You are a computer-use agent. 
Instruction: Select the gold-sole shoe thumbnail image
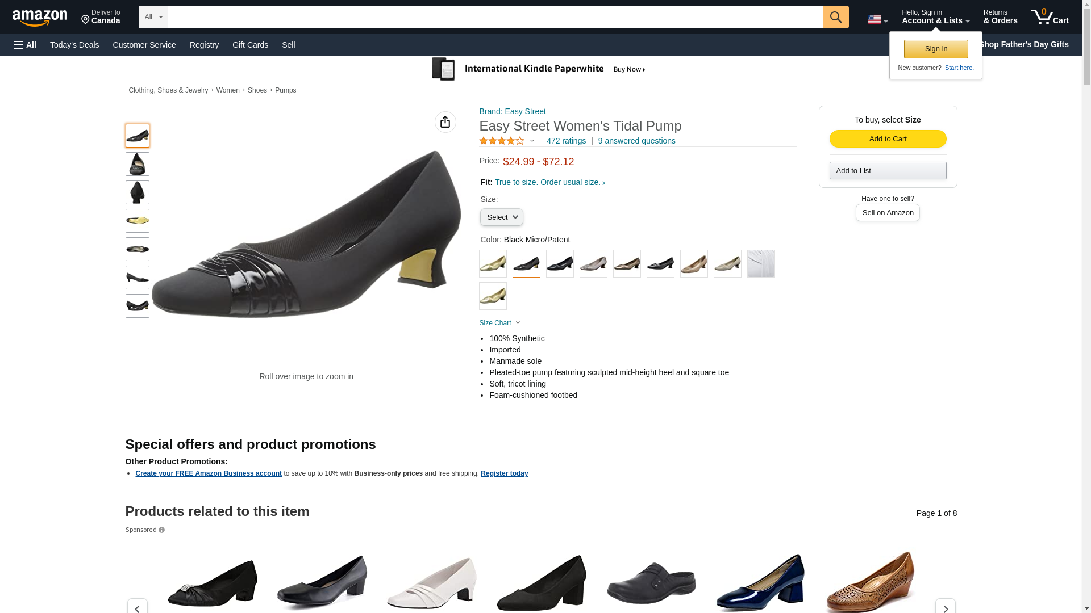pyautogui.click(x=138, y=221)
